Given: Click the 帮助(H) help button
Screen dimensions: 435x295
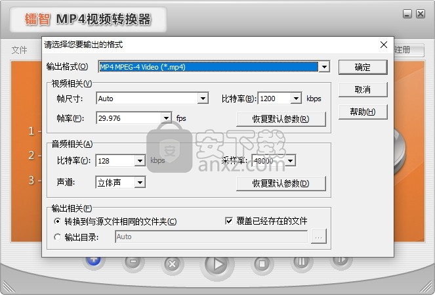Looking at the screenshot, I should click(363, 112).
